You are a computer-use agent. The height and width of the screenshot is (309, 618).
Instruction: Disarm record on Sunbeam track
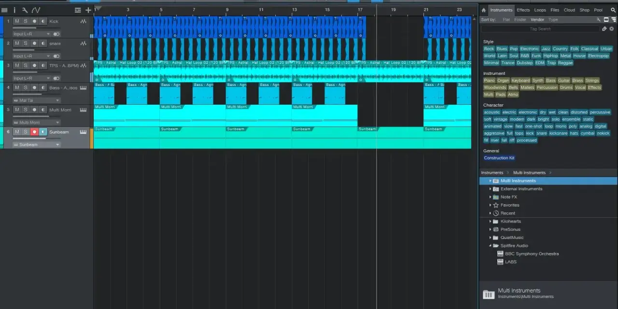tap(34, 132)
